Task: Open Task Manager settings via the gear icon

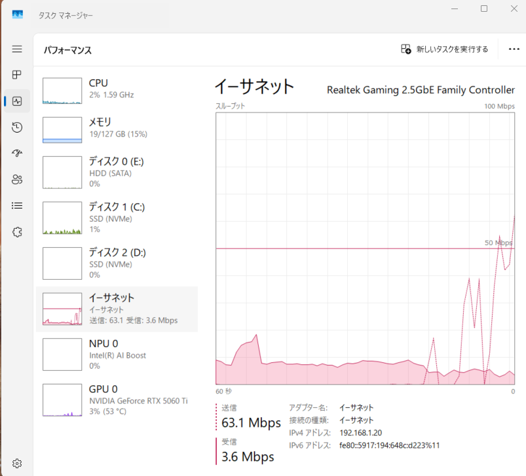Action: click(16, 462)
